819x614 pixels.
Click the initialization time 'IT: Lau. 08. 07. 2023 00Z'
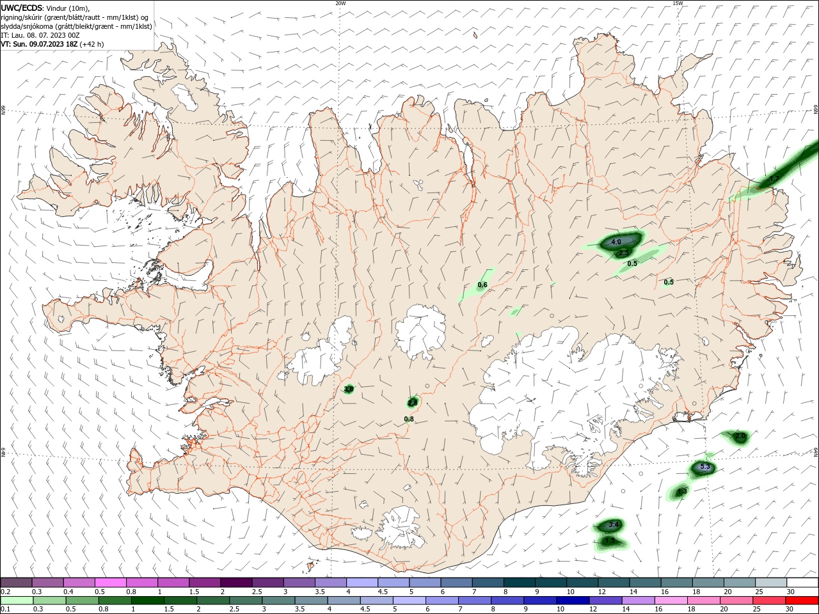(x=40, y=35)
